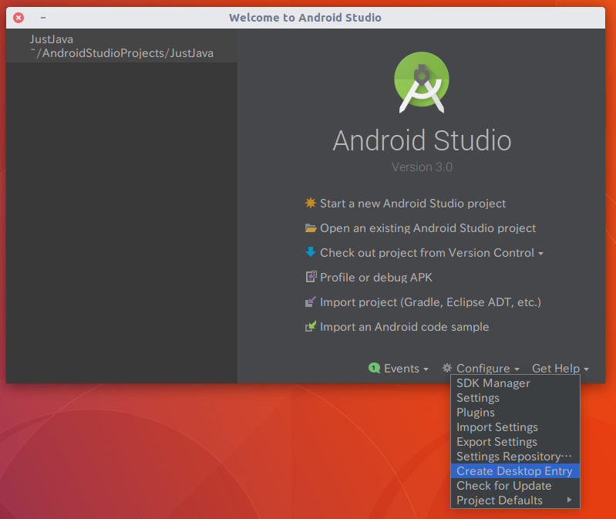Screen dimensions: 616x519
Task: Choose Import an Android code sample
Action: click(x=404, y=327)
